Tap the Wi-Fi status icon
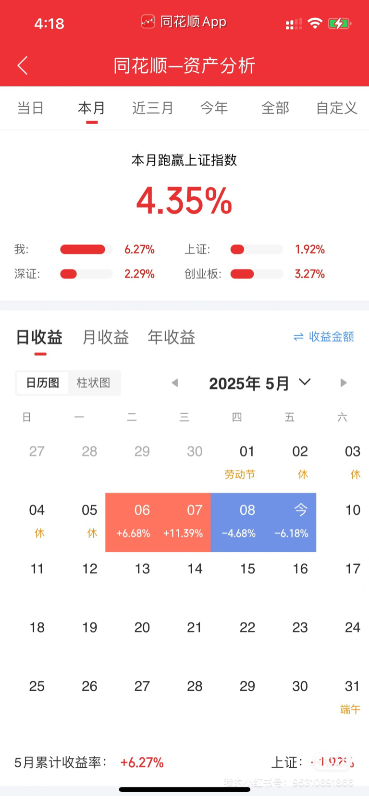 point(315,23)
